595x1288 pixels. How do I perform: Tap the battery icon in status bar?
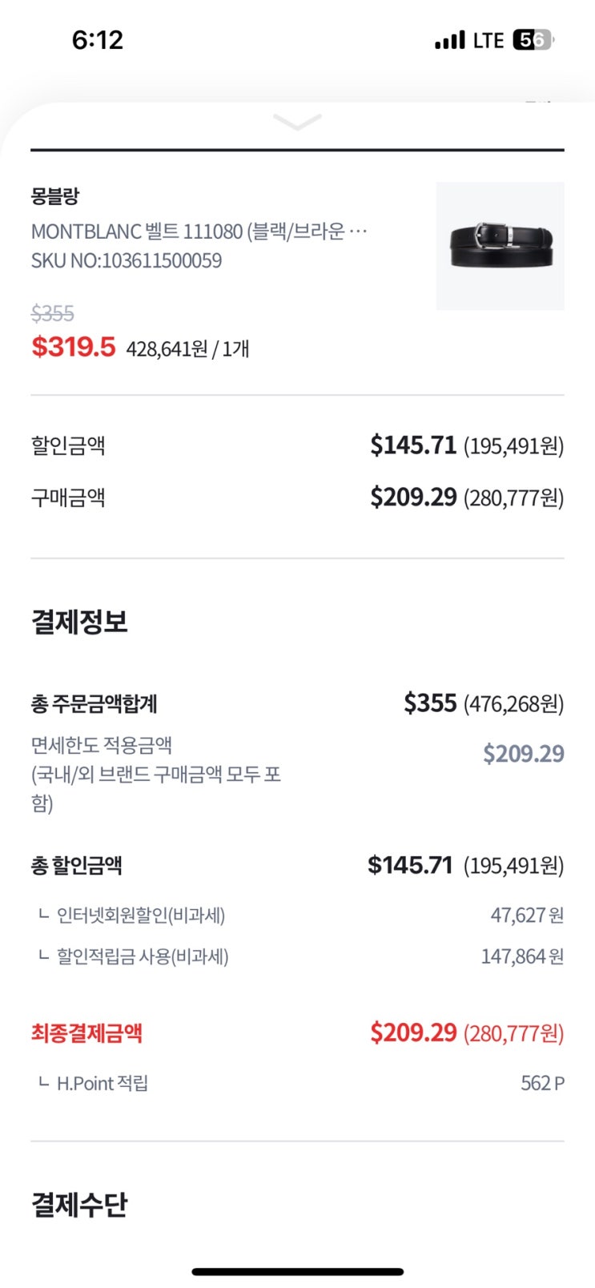coord(533,40)
